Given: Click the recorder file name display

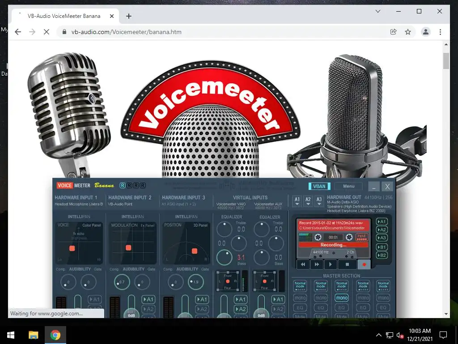Looking at the screenshot, I should point(333,225).
